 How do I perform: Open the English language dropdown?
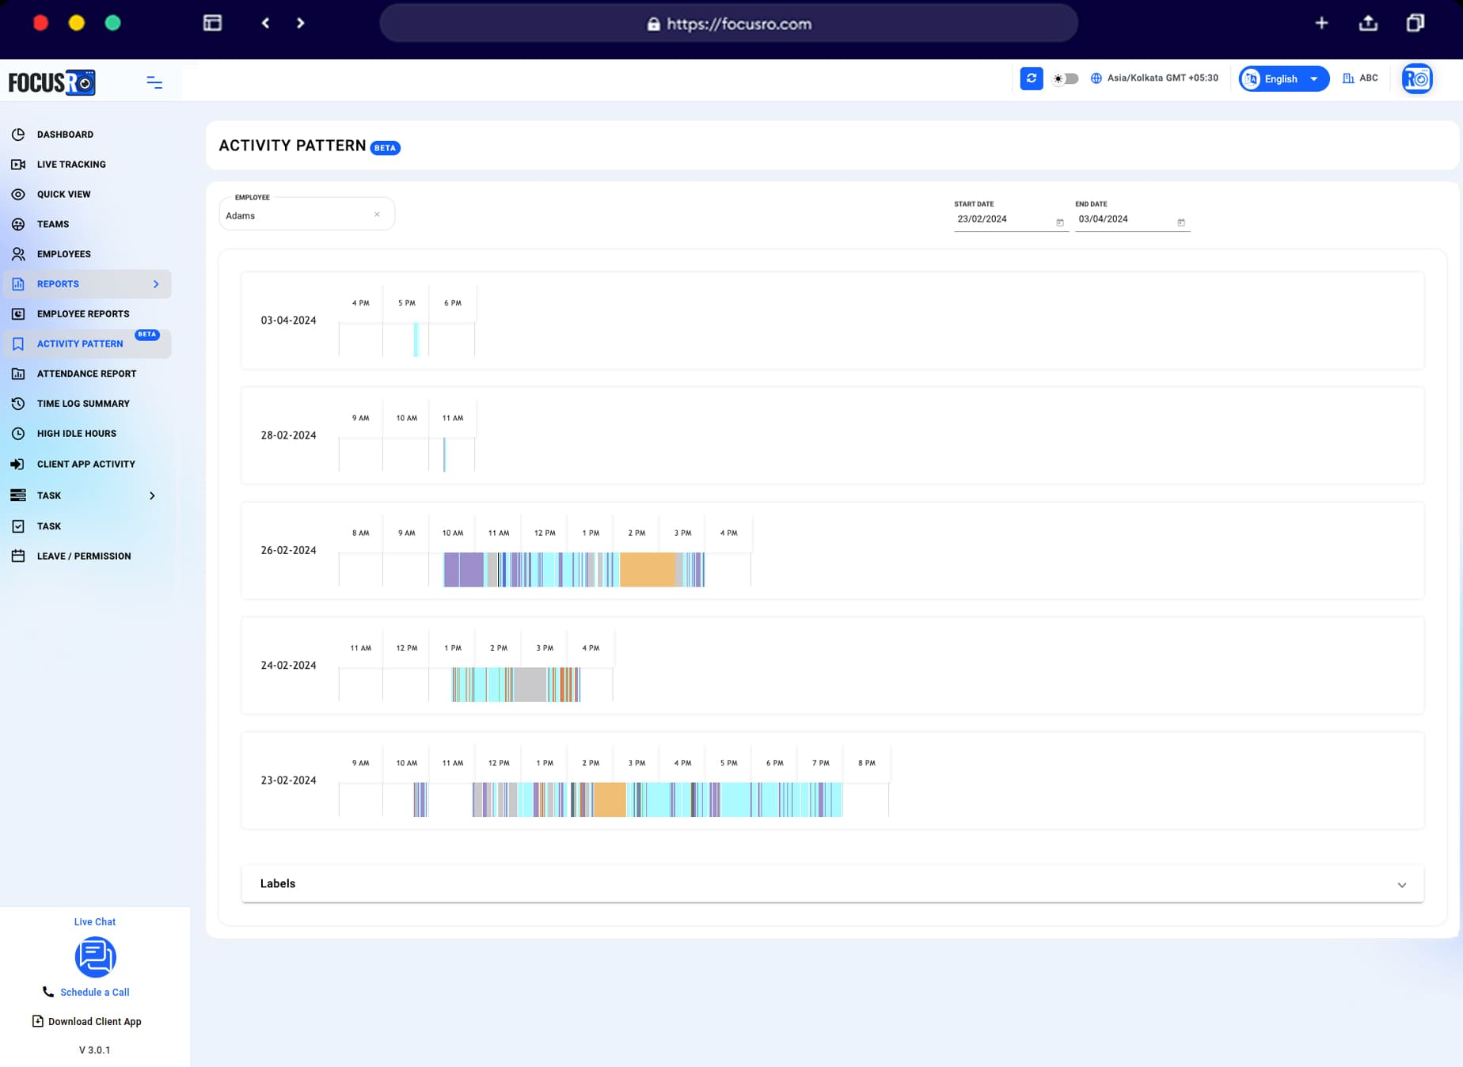click(x=1282, y=78)
